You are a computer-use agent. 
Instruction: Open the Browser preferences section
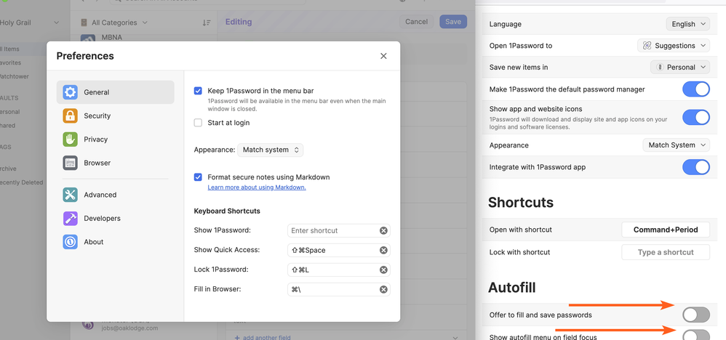pos(97,163)
